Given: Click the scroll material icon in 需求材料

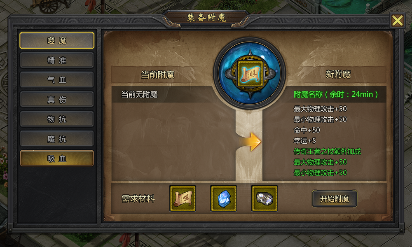Looking at the screenshot, I should click(183, 198).
